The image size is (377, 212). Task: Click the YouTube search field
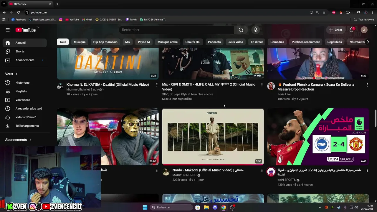176,30
